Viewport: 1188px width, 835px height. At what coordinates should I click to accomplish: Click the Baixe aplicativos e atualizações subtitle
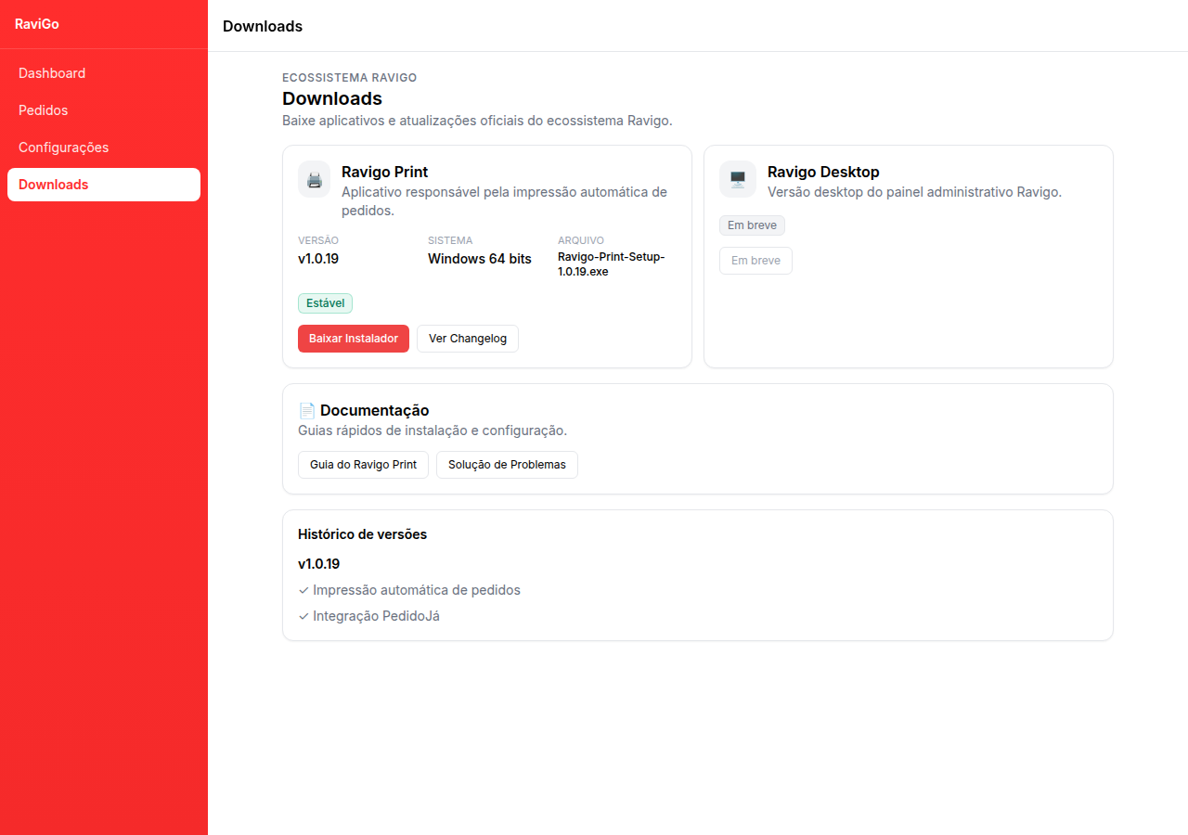(x=477, y=121)
